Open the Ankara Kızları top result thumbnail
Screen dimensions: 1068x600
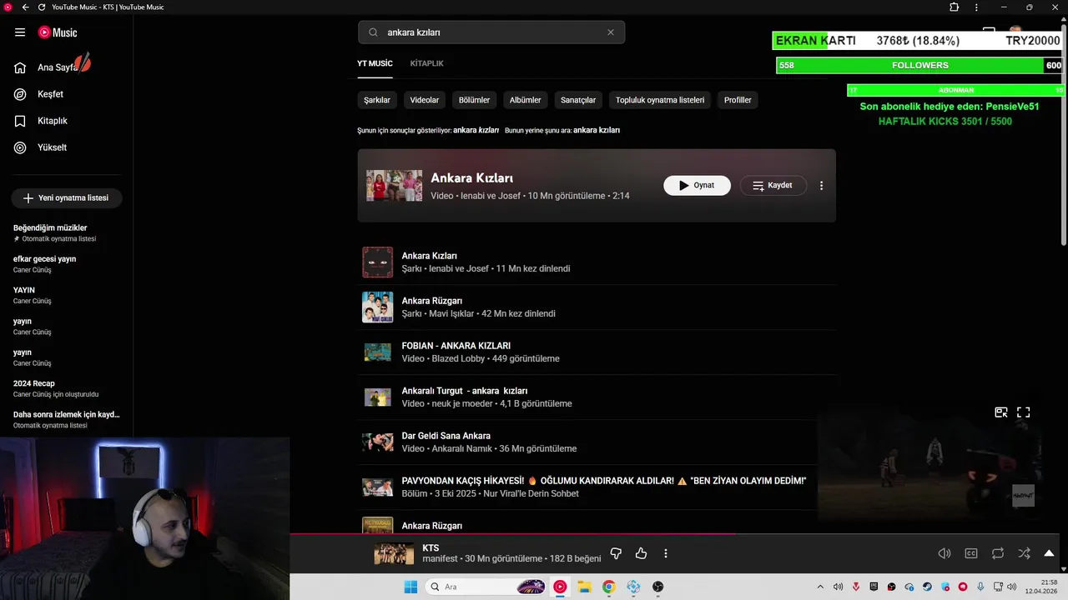[394, 186]
